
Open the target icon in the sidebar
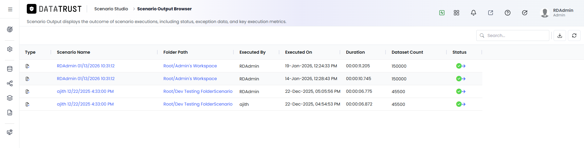[x=10, y=29]
